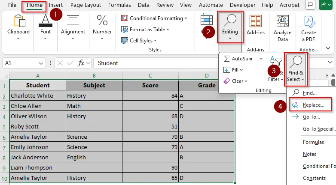Switch to the Formulas tab
Viewport: 336px width, 185px height.
119,5
